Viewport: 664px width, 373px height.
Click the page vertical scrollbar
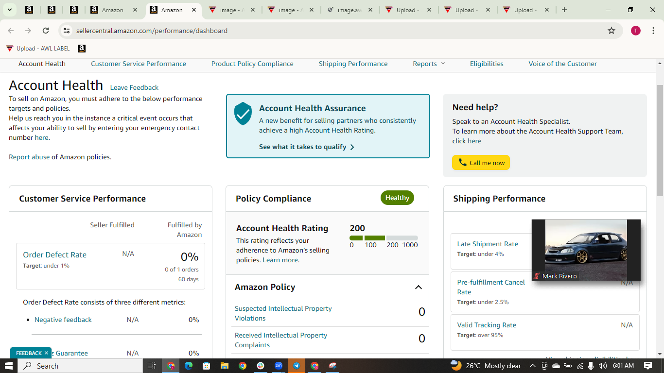(660, 140)
